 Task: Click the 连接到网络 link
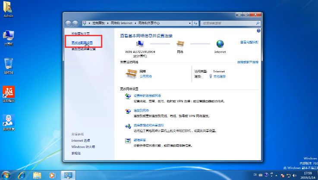coord(142,110)
